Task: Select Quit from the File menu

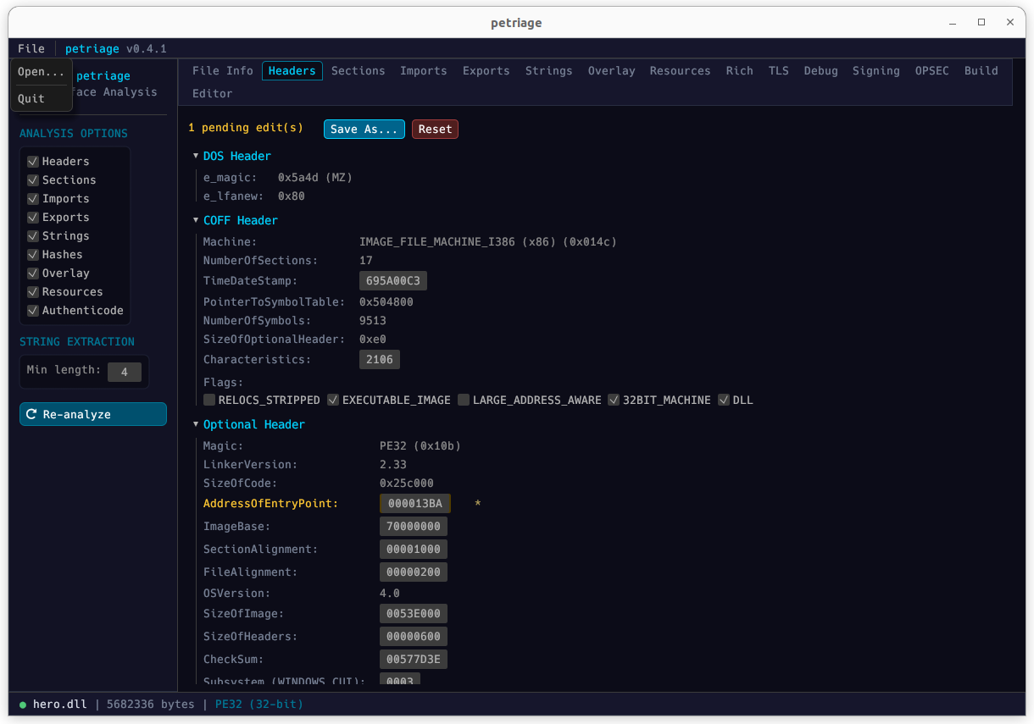Action: (31, 98)
